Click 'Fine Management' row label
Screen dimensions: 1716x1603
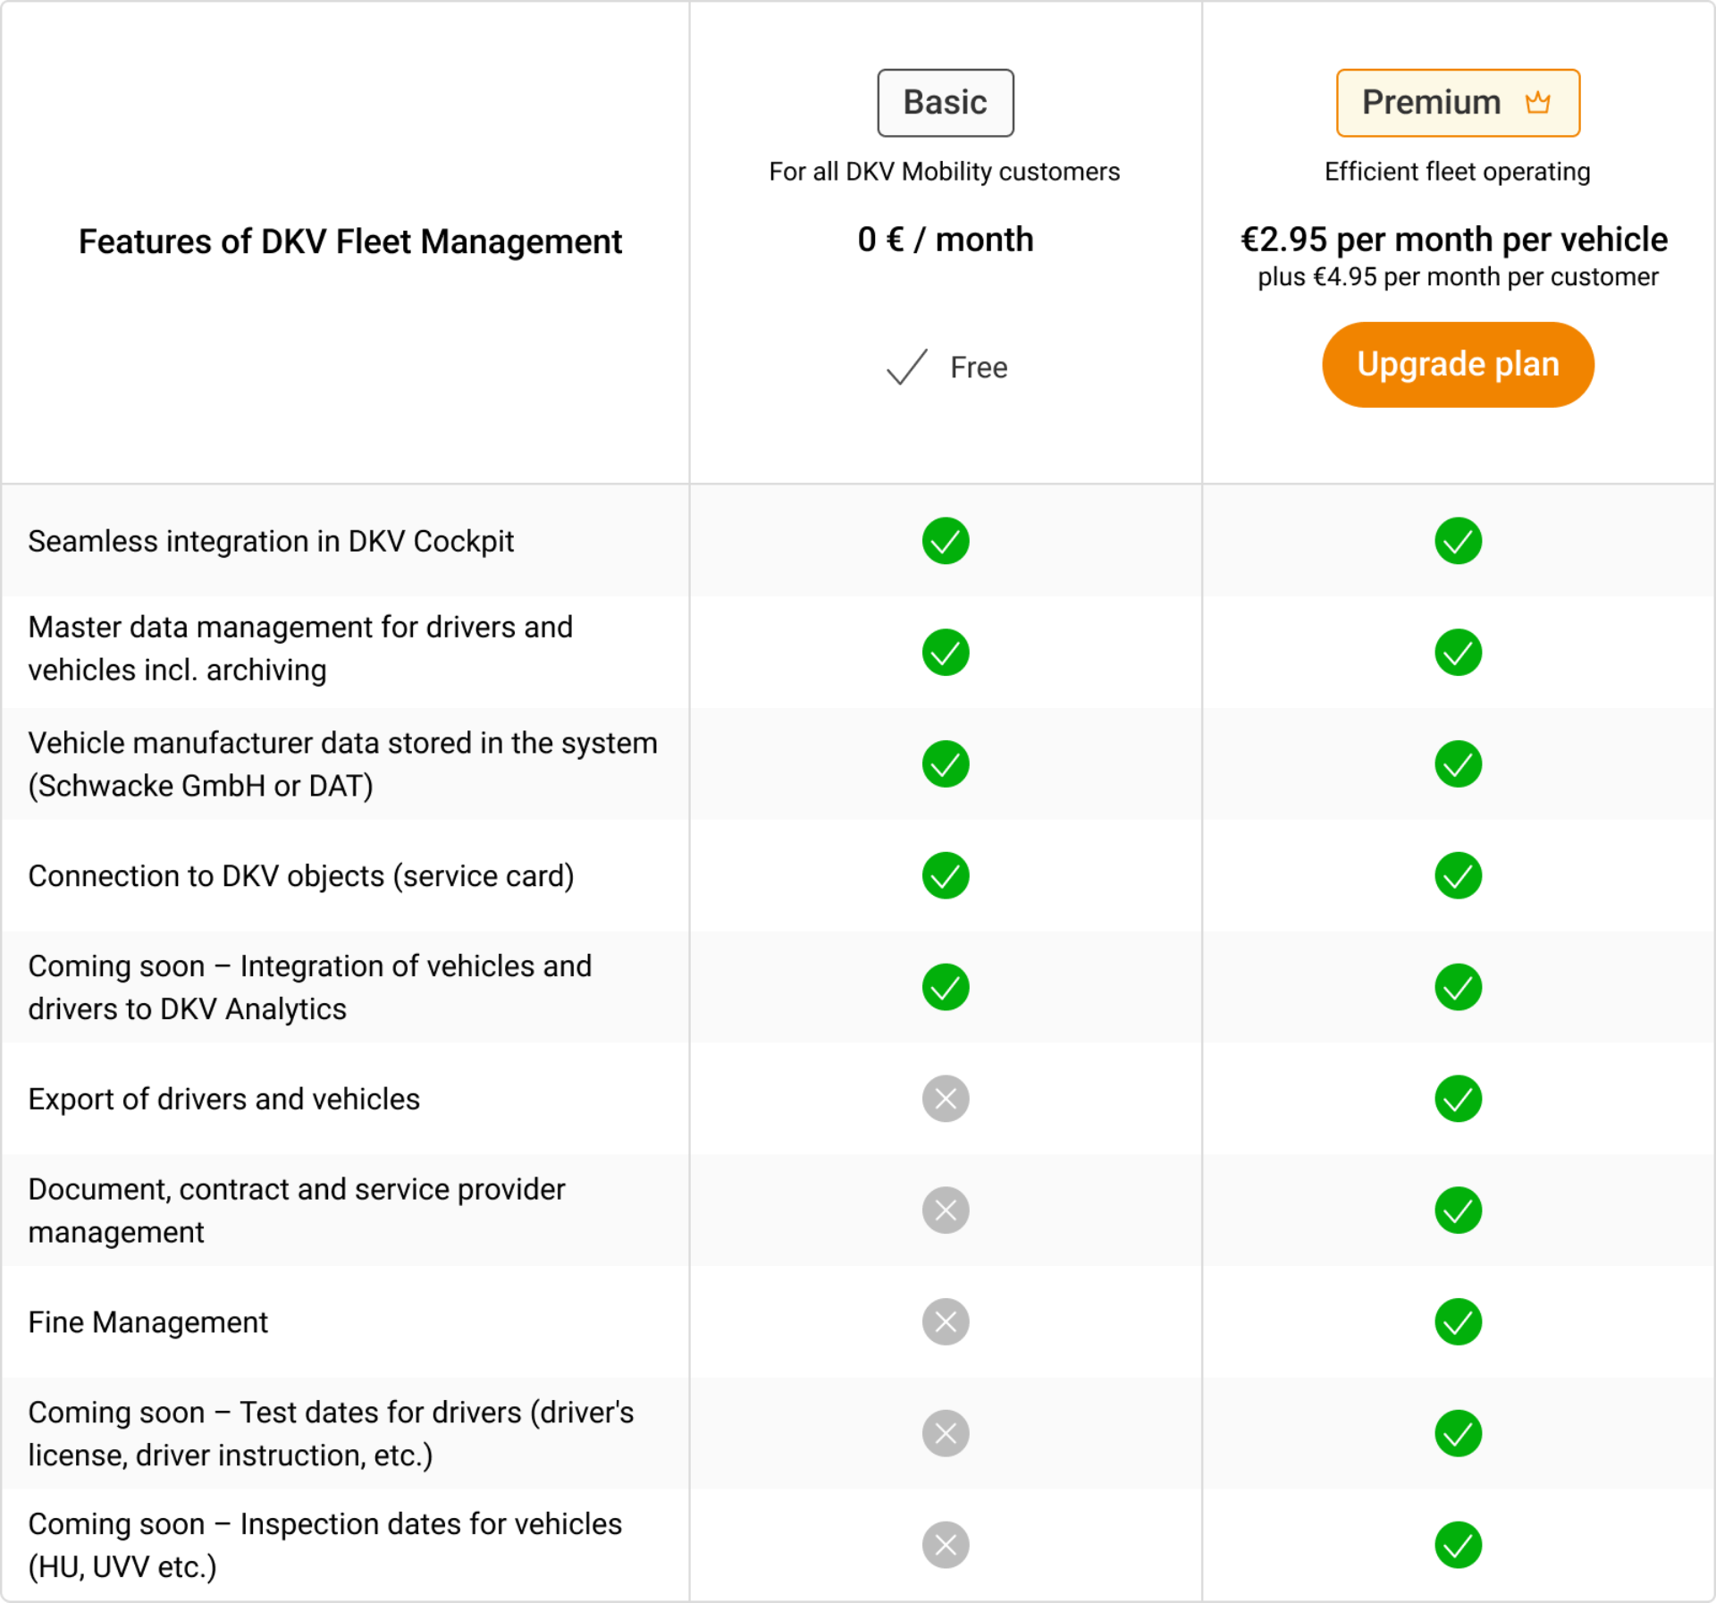(147, 1322)
